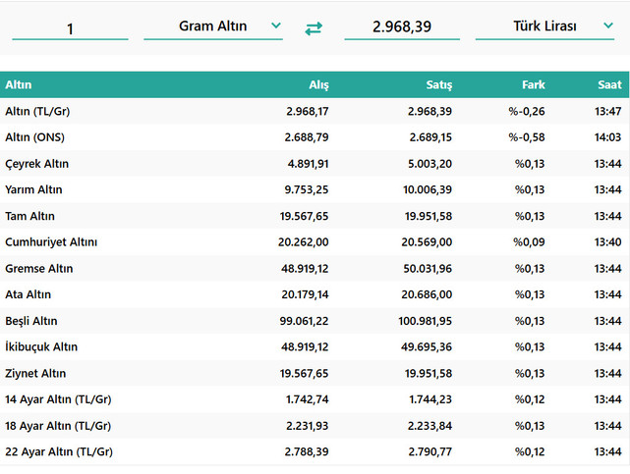630x474 pixels.
Task: Click the 14 Ayar Altın (TL/Gr) row
Action: pos(58,399)
